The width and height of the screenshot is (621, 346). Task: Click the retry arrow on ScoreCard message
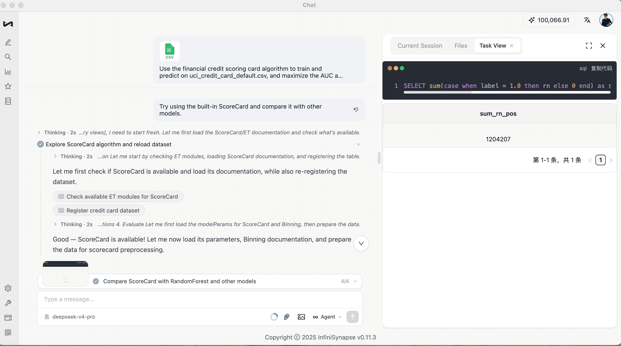[356, 110]
